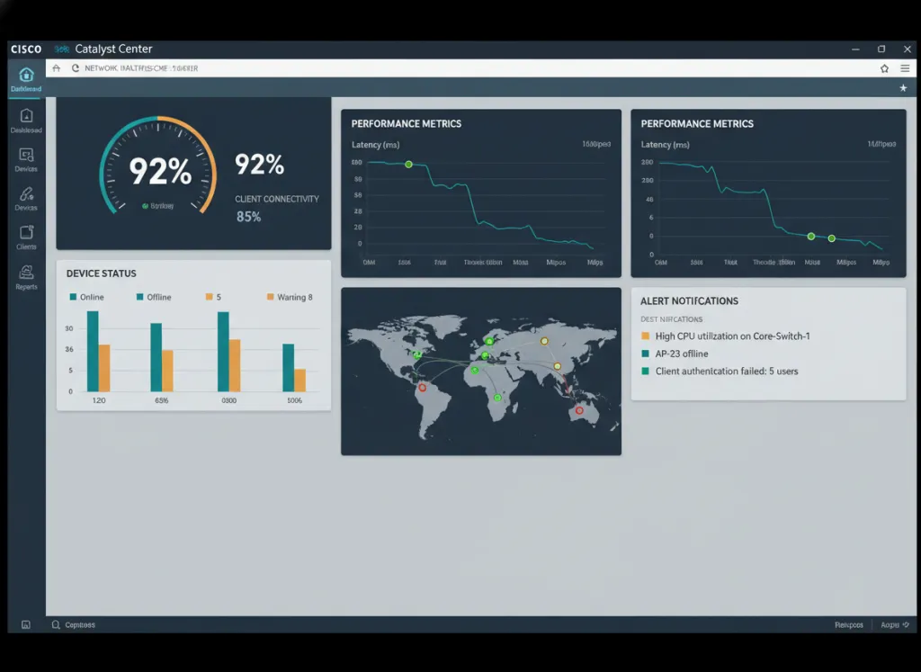Viewport: 921px width, 672px height.
Task: Click the orange bar above the 5006 label
Action: click(x=300, y=380)
